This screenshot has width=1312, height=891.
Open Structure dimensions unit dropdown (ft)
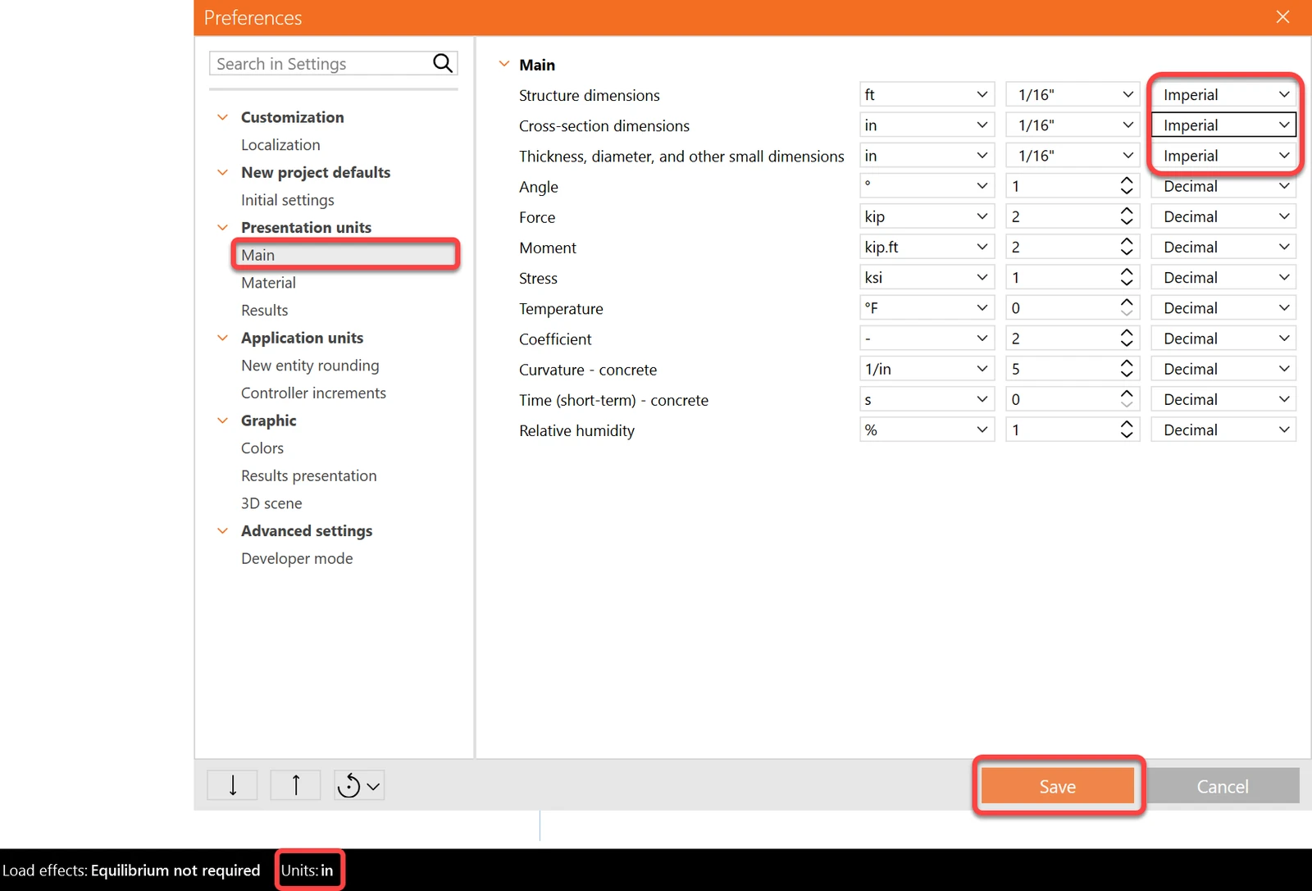(x=927, y=94)
